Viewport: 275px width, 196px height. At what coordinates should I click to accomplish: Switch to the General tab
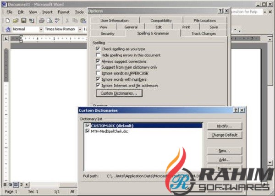click(131, 27)
